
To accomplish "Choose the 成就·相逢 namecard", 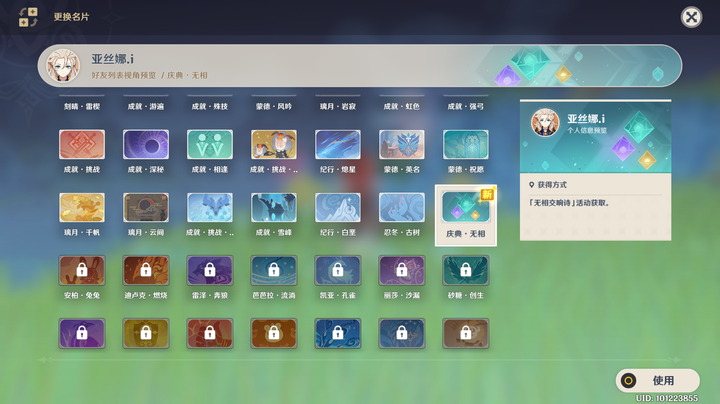I will coord(210,144).
